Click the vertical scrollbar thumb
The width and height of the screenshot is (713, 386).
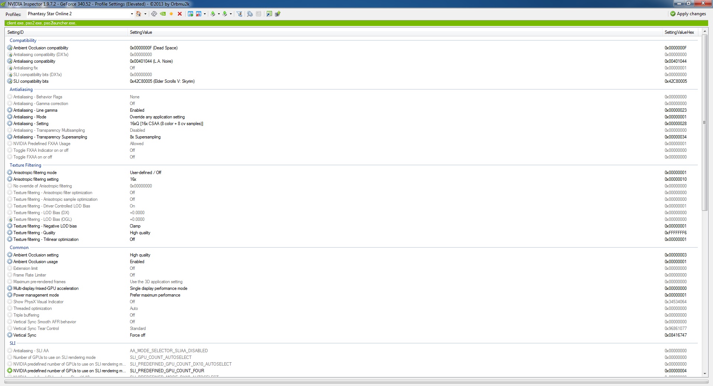point(704,123)
